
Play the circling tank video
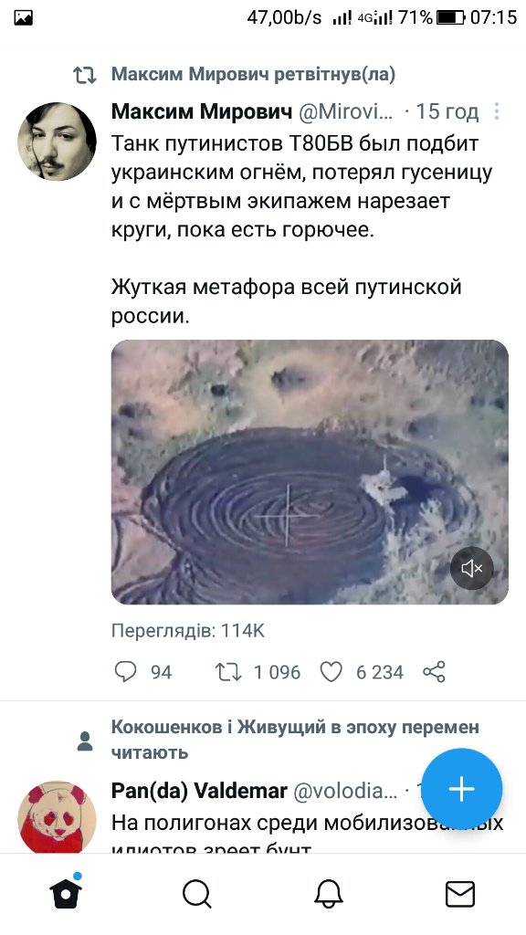310,472
